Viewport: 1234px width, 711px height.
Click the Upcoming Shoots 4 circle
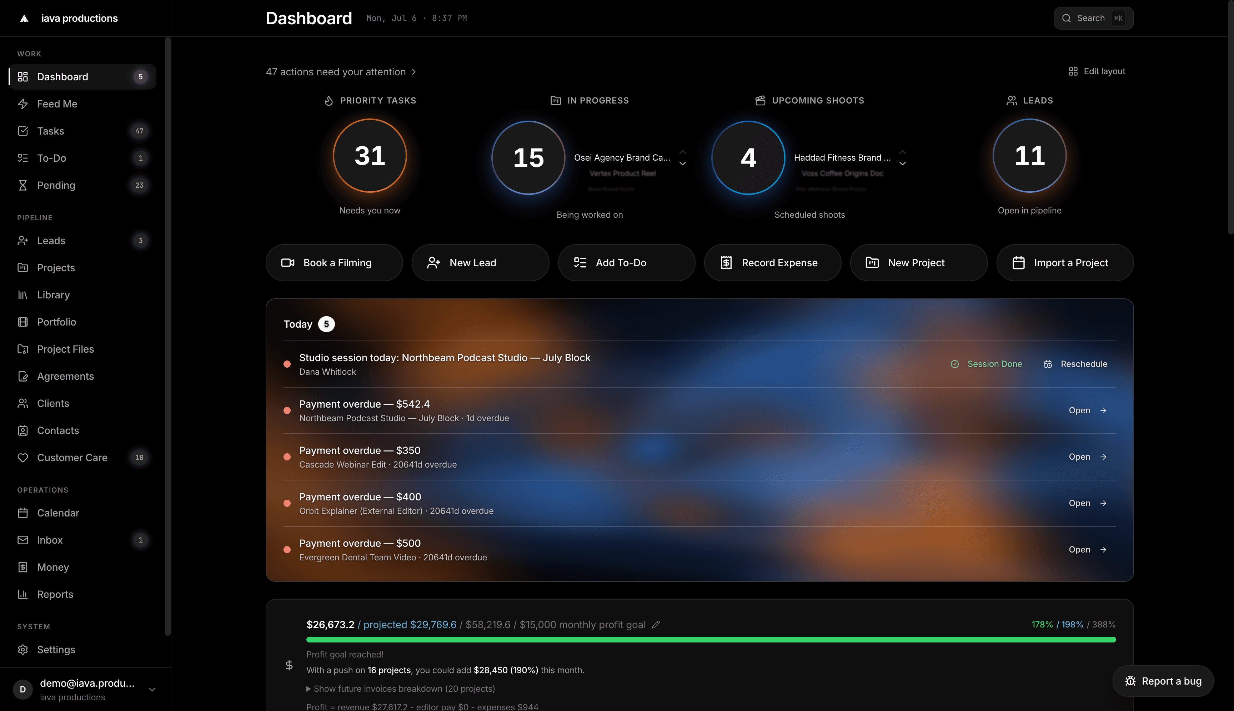click(748, 158)
